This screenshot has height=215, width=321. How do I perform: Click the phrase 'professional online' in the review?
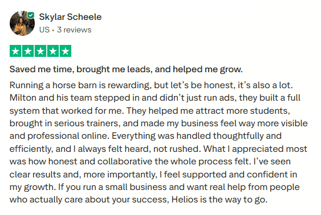pos(68,136)
